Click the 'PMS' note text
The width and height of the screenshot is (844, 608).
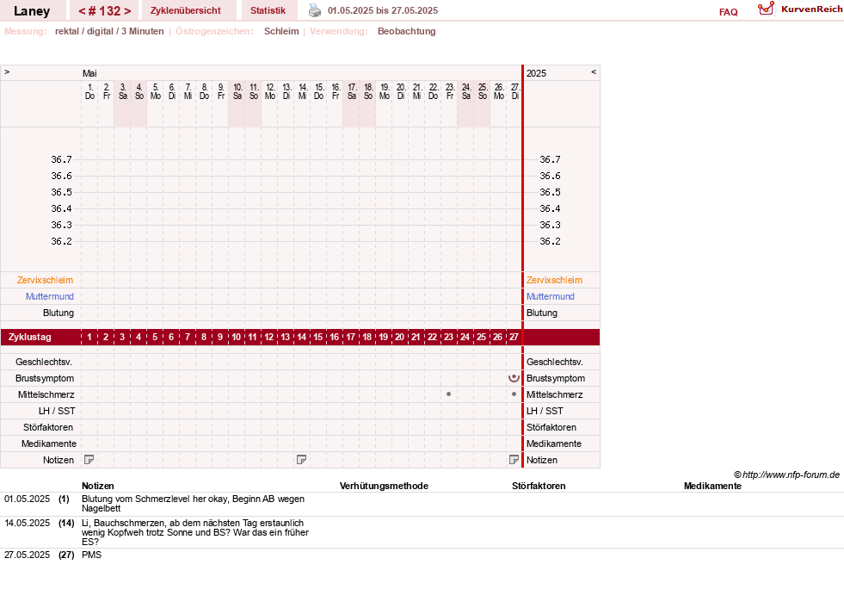click(91, 555)
